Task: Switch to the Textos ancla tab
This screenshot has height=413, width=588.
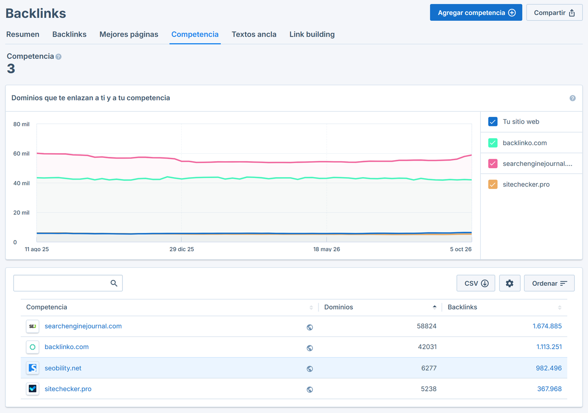Action: click(x=254, y=34)
